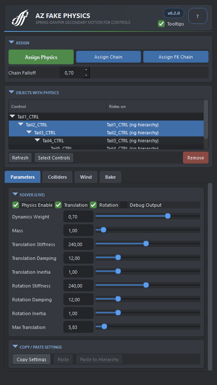This screenshot has height=385, width=217.
Task: Click the Paste to Hierarchy button
Action: coord(99,359)
